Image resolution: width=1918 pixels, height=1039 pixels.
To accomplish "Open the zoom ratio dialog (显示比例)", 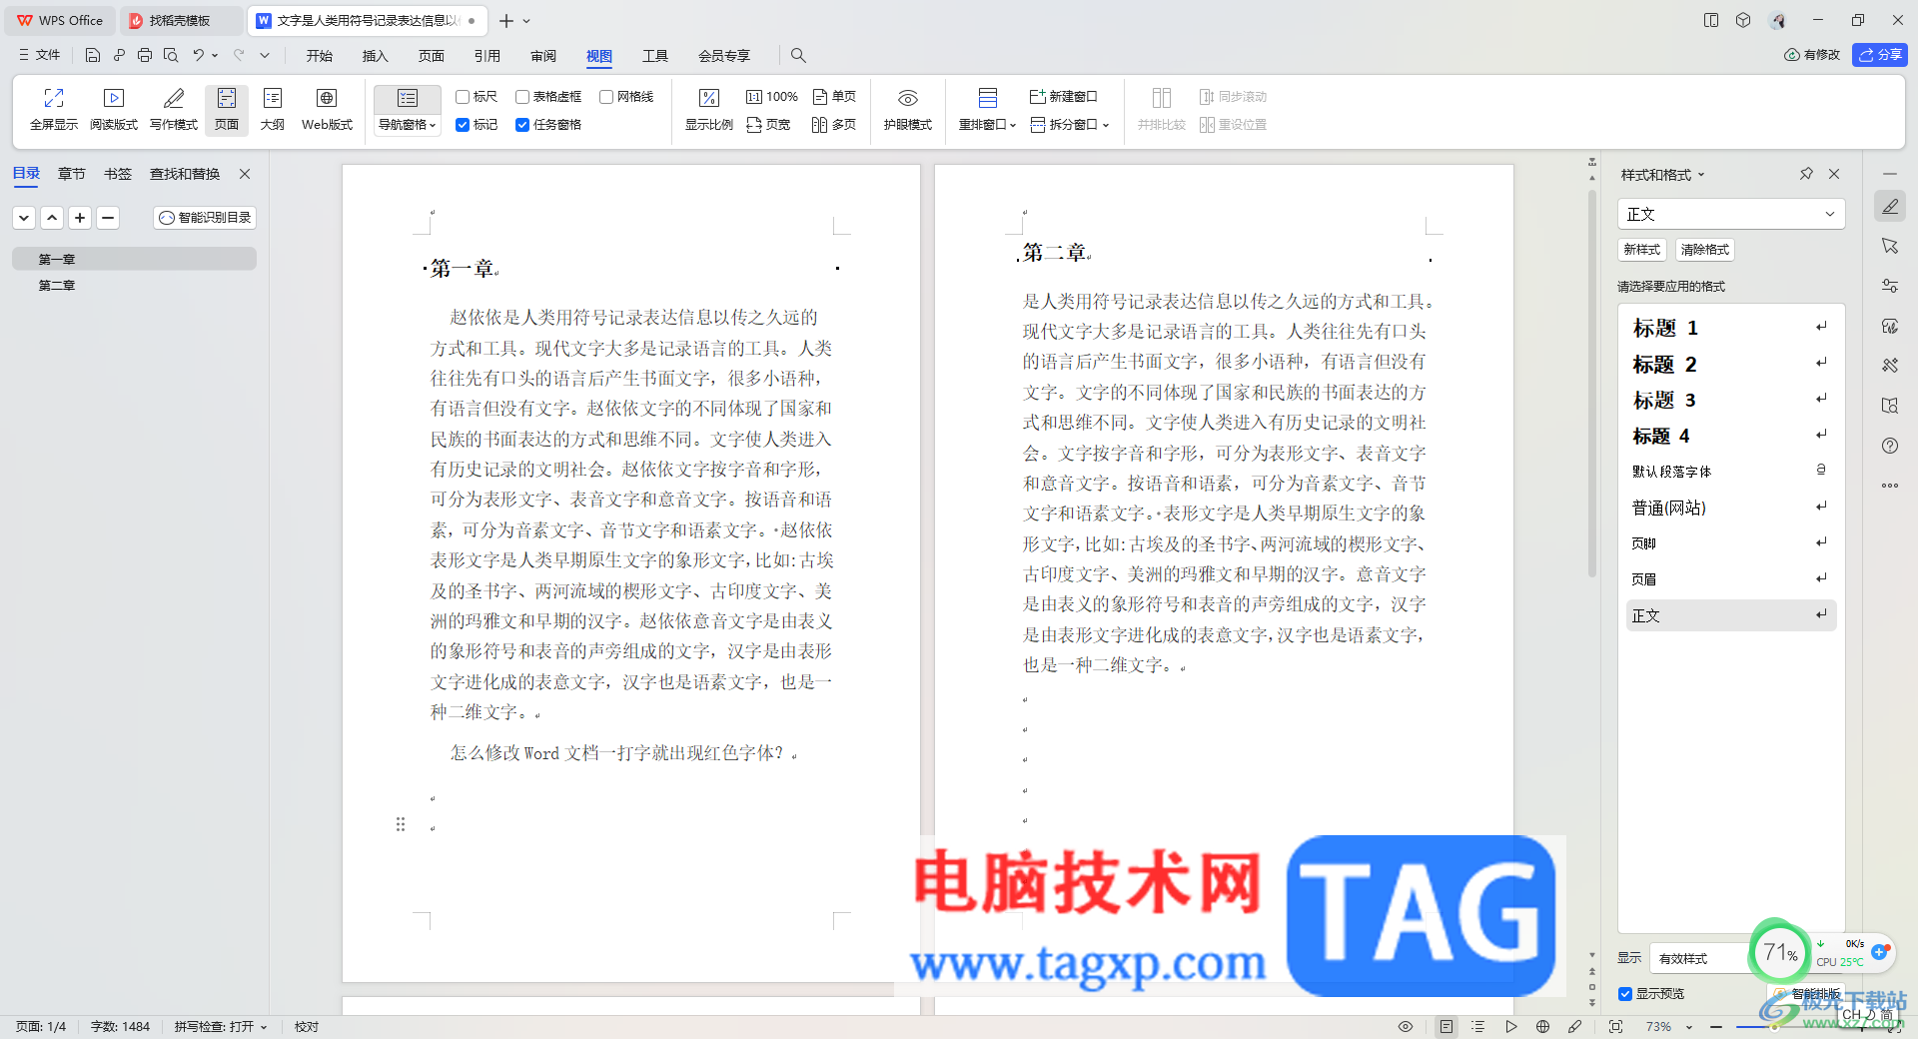I will 709,110.
